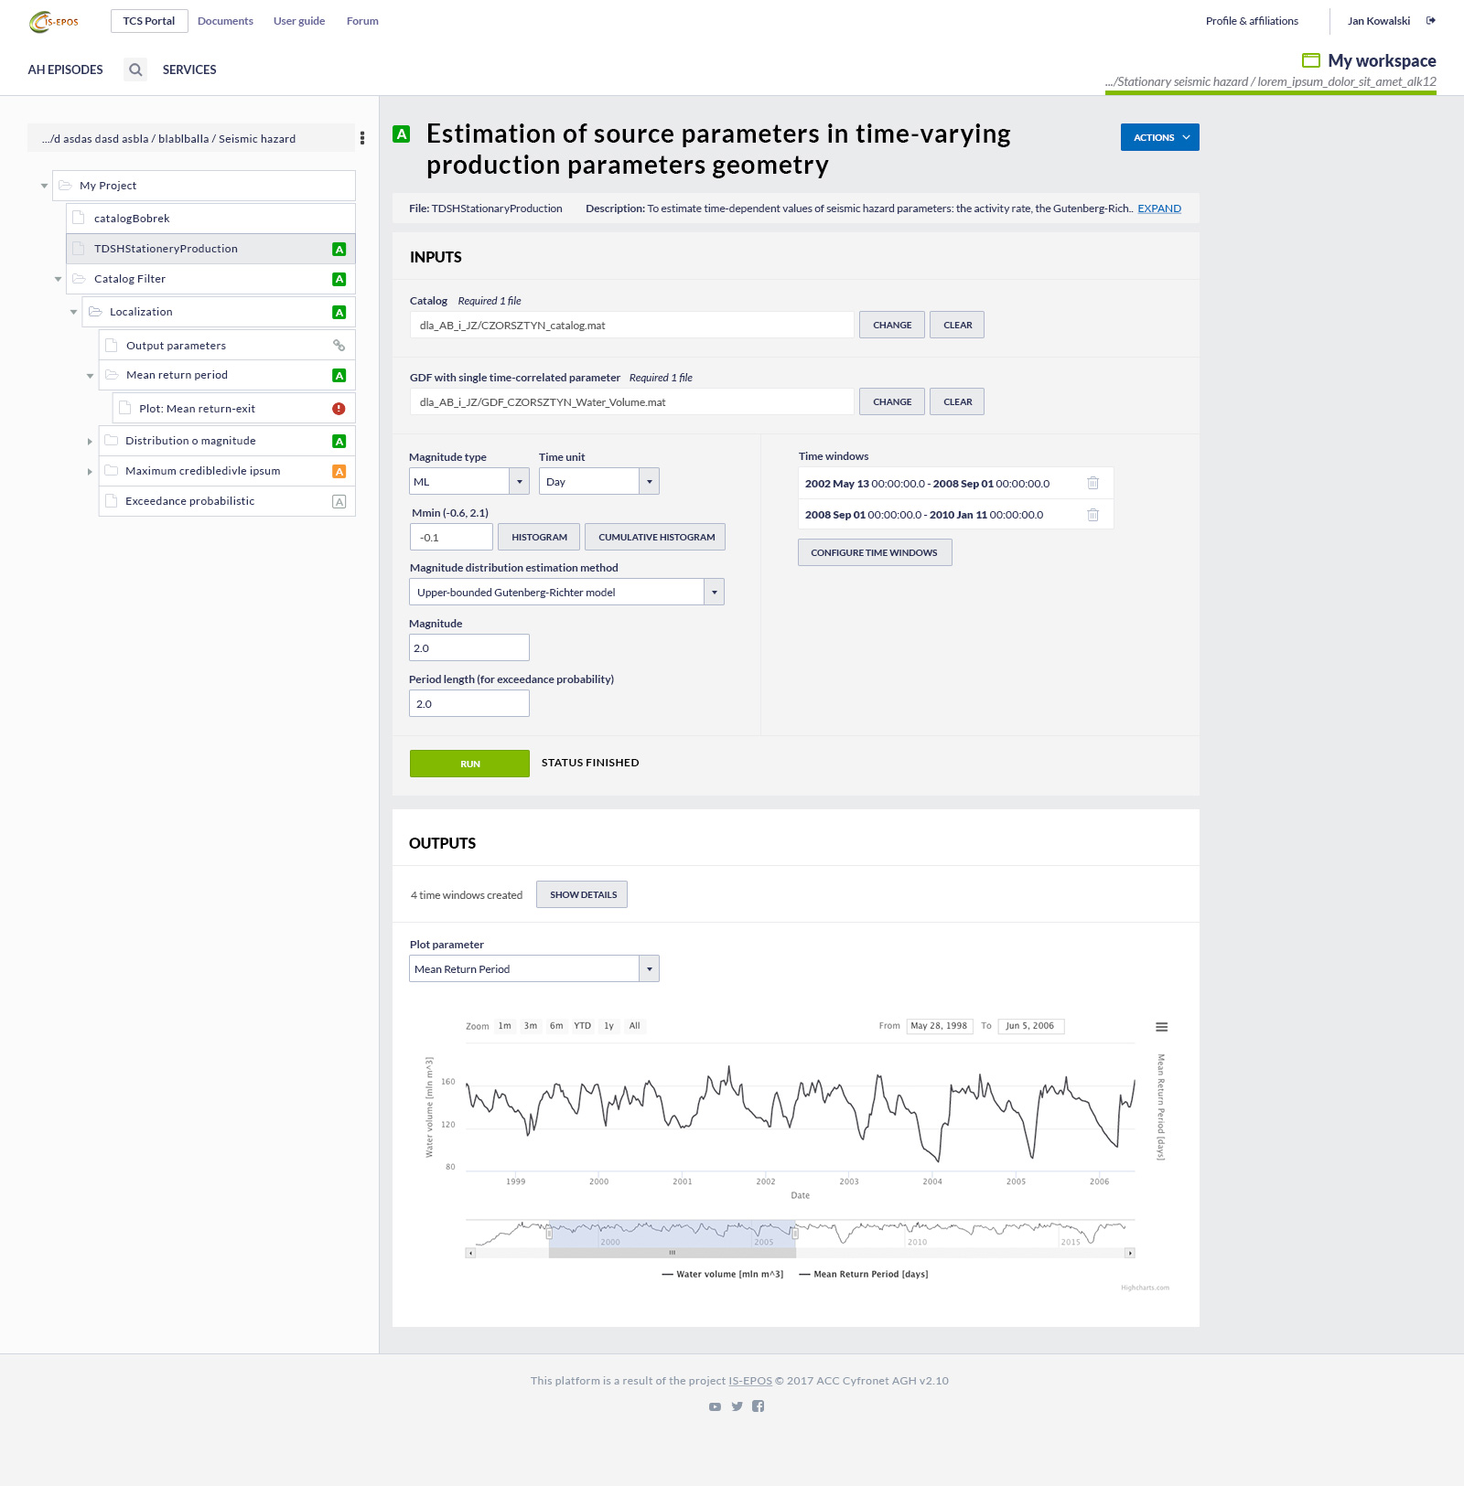The height and width of the screenshot is (1486, 1464).
Task: Select the 6m zoom range option
Action: point(556,1026)
